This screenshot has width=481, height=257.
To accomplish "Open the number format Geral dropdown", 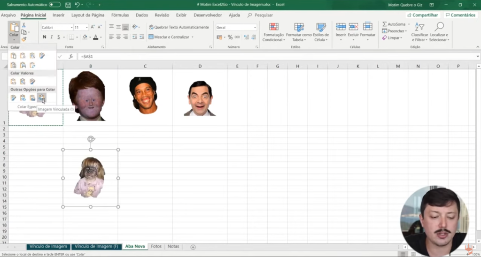I will point(255,28).
